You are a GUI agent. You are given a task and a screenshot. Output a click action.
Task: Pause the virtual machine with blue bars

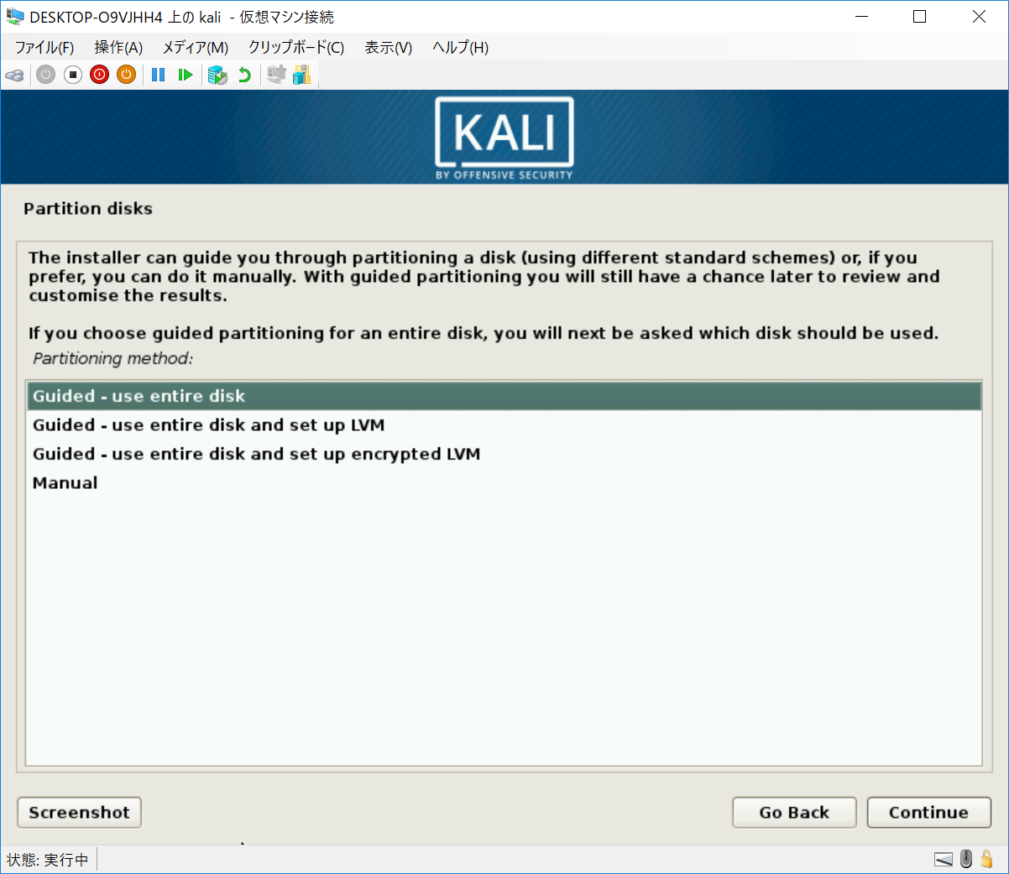[158, 75]
